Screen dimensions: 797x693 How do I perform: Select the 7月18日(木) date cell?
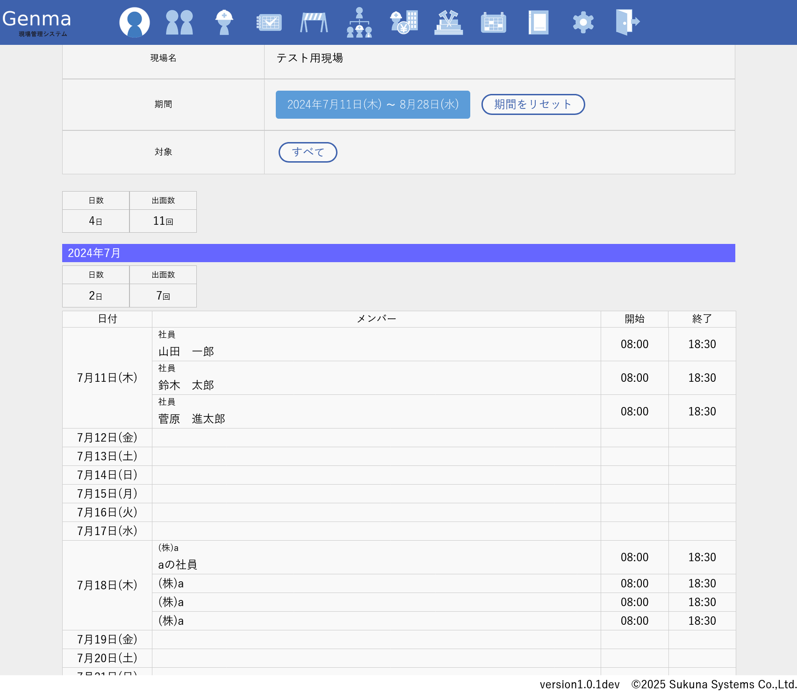[107, 585]
